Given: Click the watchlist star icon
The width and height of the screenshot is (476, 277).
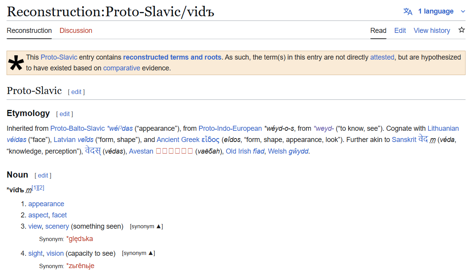Looking at the screenshot, I should (x=461, y=30).
